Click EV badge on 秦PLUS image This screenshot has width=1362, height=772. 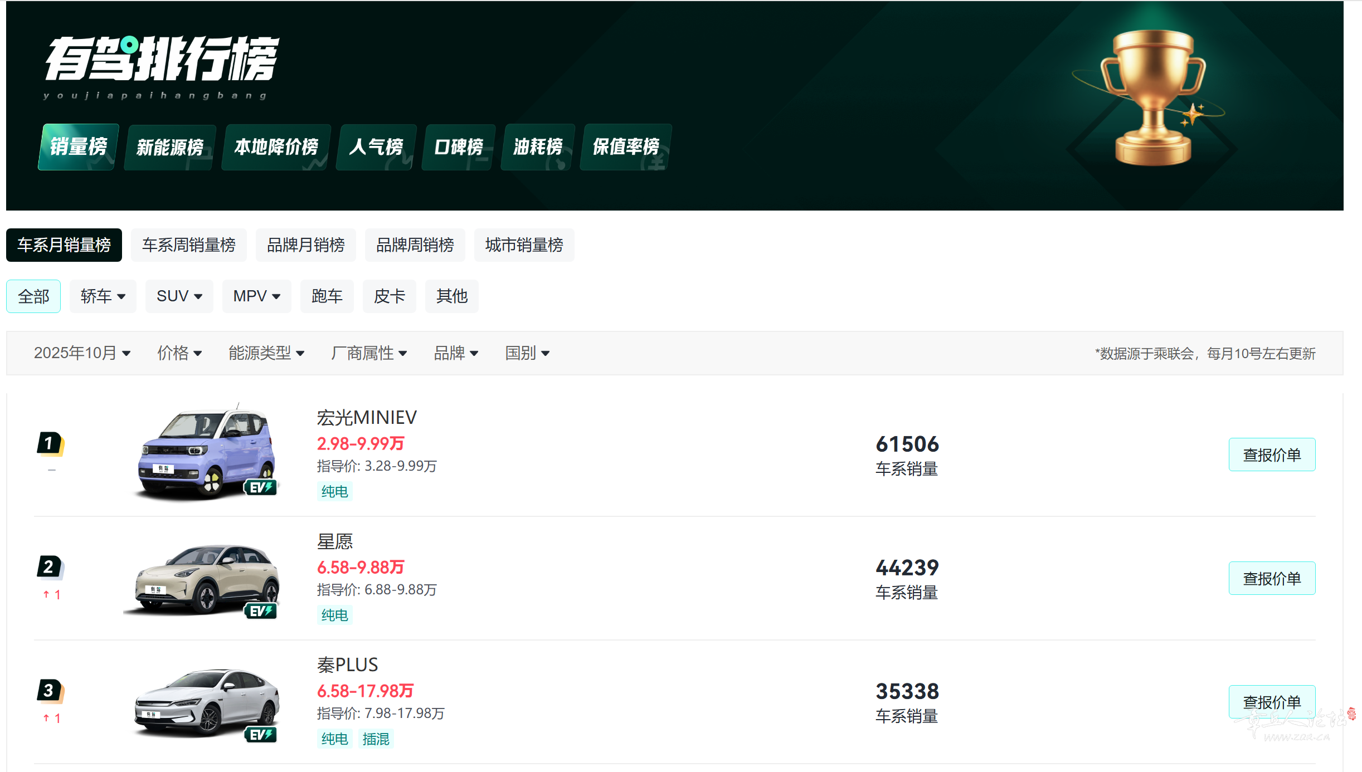pyautogui.click(x=260, y=735)
